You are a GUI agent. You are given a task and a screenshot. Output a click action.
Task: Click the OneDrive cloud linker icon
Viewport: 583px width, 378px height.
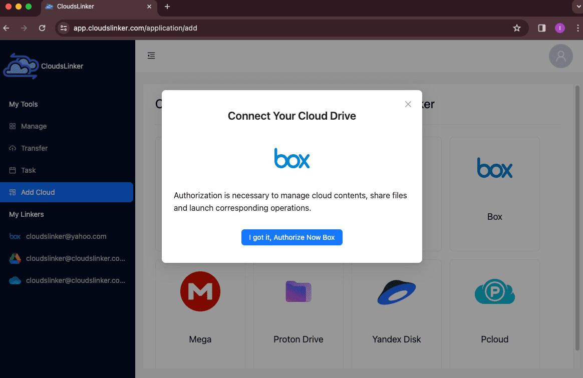pos(15,280)
